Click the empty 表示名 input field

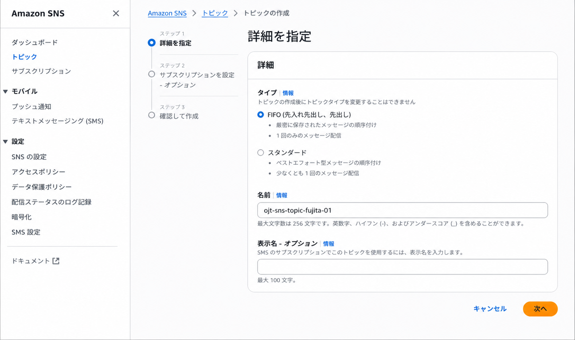coord(403,267)
